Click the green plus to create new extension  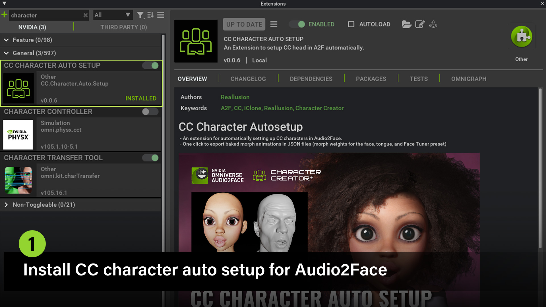pos(4,14)
